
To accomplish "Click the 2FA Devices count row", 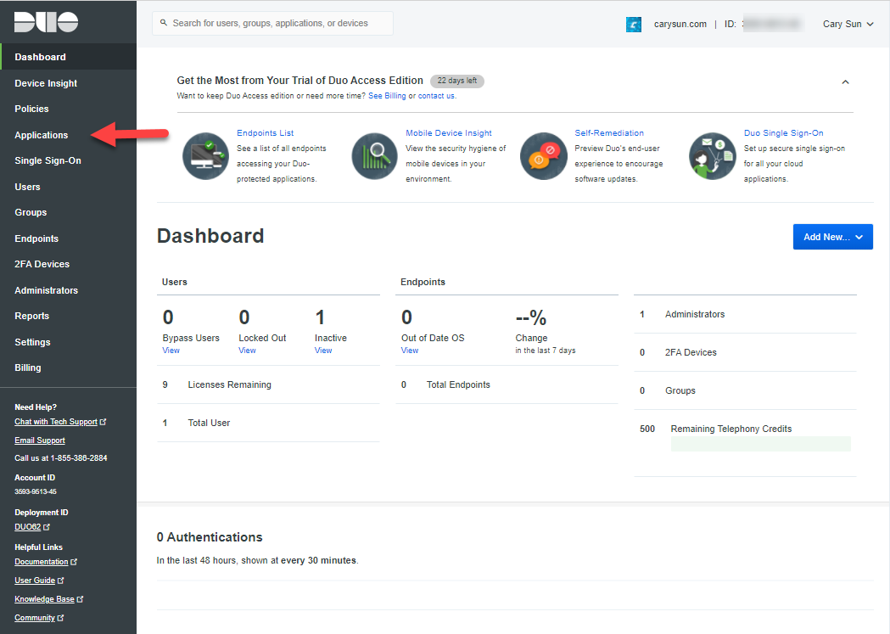I will click(745, 352).
